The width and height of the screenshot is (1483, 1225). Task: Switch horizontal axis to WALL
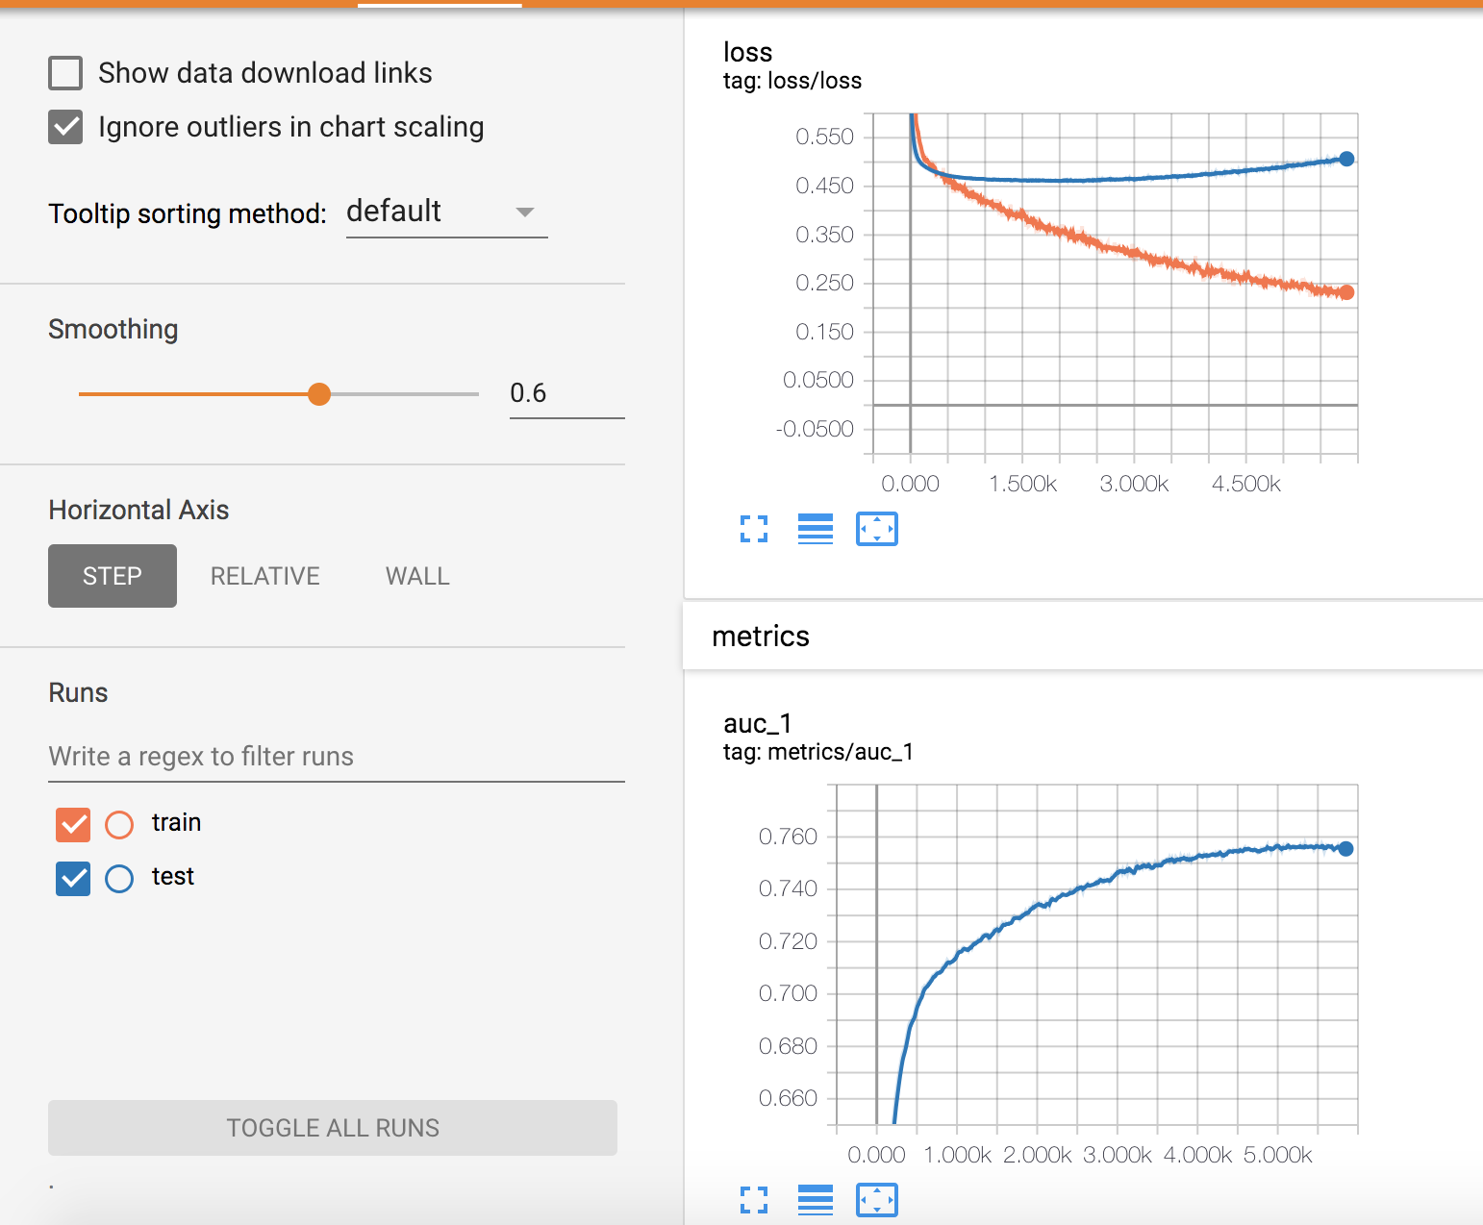point(417,576)
